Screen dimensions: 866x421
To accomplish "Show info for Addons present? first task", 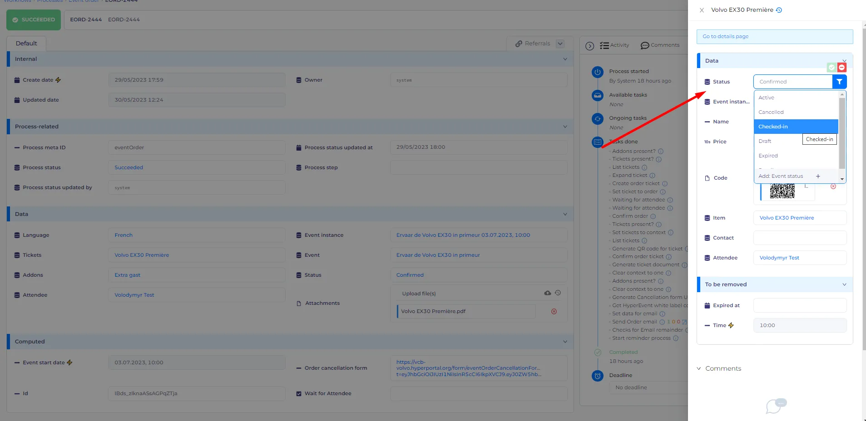I will (x=661, y=152).
